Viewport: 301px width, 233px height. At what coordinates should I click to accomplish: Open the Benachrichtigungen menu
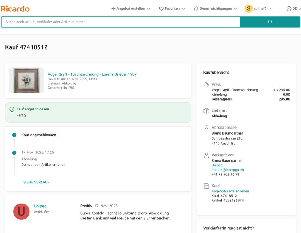click(x=216, y=9)
